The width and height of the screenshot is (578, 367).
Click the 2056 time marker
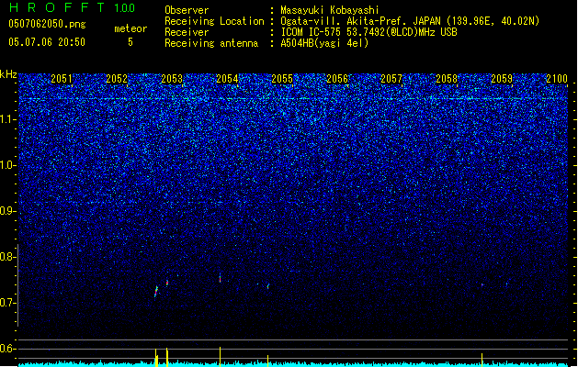[337, 78]
